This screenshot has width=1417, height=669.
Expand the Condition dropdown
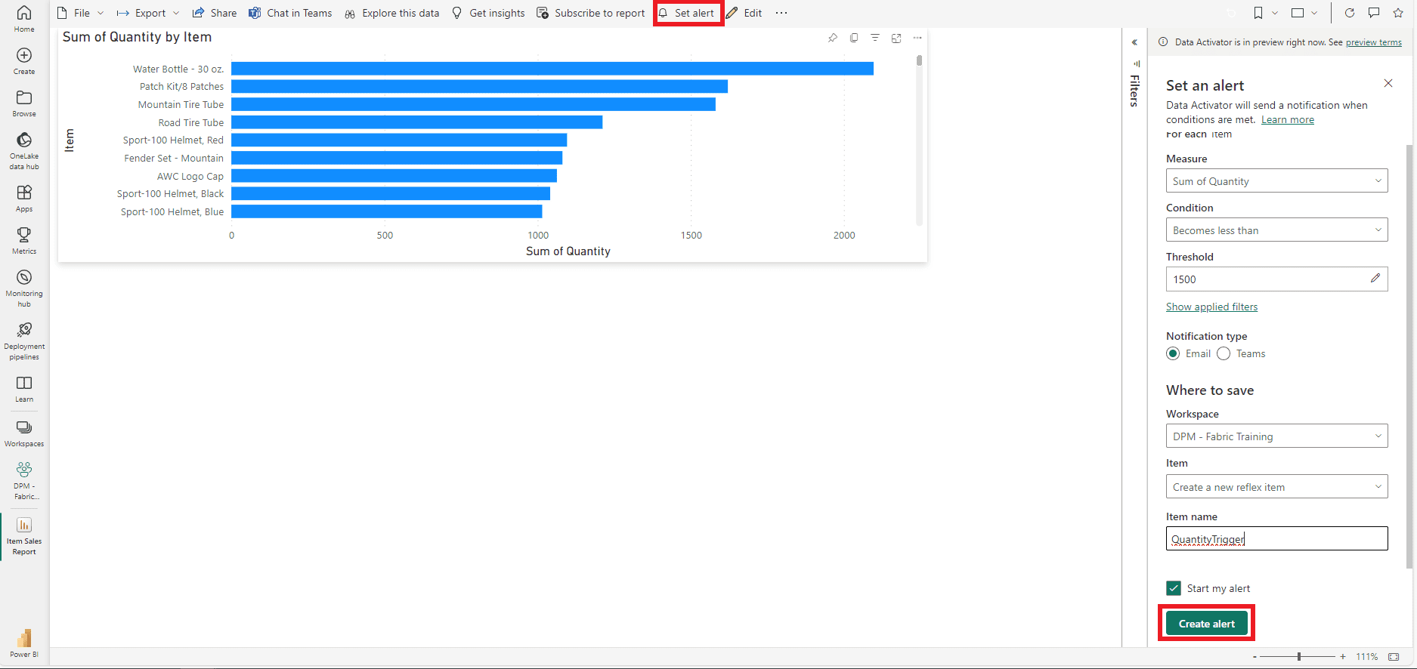(x=1276, y=230)
